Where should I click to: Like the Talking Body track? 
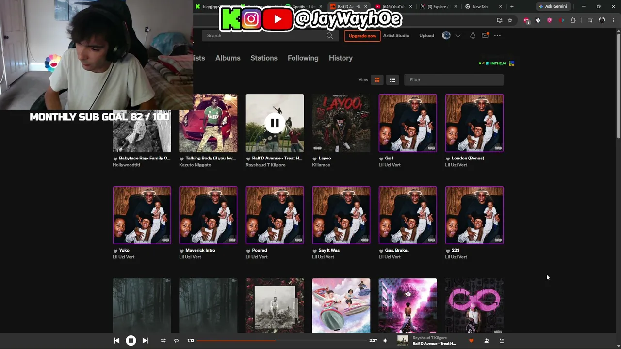click(x=182, y=159)
